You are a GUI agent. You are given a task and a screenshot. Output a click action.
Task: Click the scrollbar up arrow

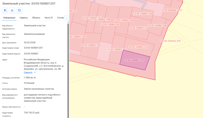[68, 22]
